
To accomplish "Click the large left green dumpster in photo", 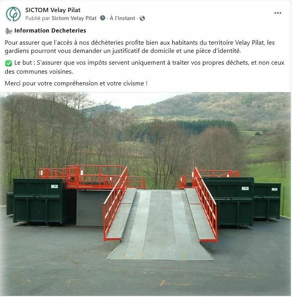I will [40, 201].
